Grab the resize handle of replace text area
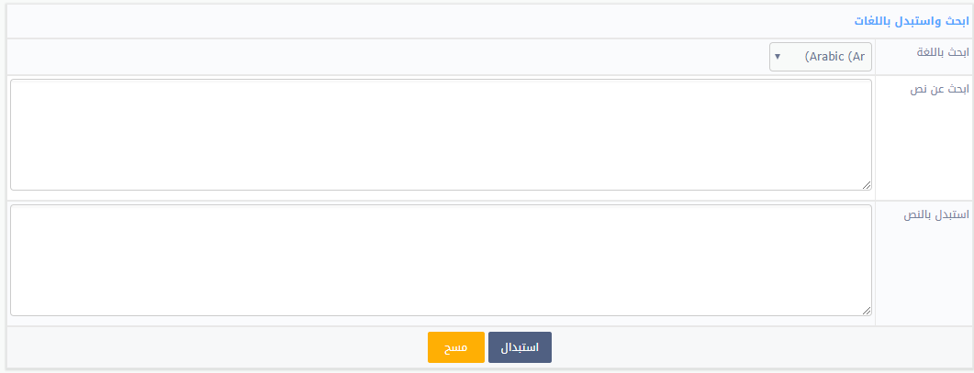The height and width of the screenshot is (373, 974). [867, 311]
